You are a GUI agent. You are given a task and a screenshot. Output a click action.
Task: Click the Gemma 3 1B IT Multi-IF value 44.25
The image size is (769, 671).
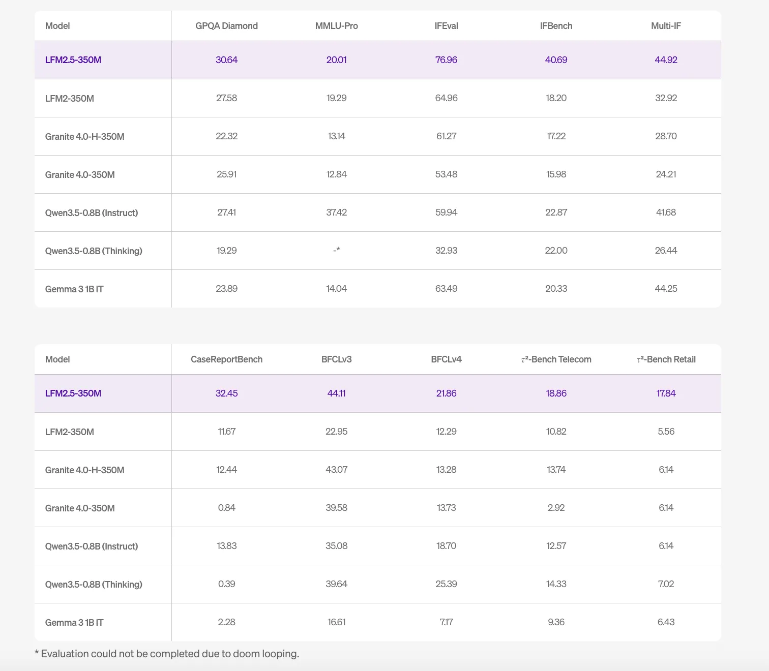[666, 289]
